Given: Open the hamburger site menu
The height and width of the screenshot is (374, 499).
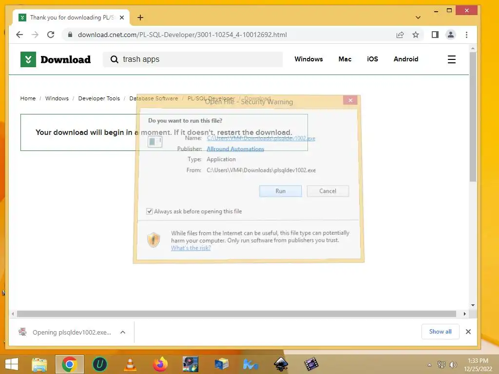Looking at the screenshot, I should (452, 59).
